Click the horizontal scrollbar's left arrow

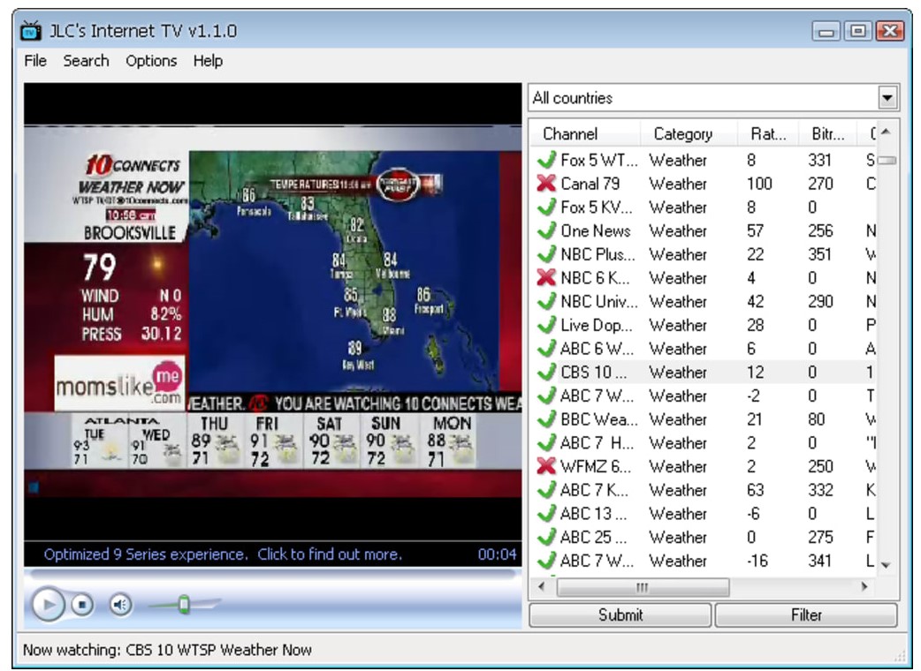pyautogui.click(x=542, y=586)
